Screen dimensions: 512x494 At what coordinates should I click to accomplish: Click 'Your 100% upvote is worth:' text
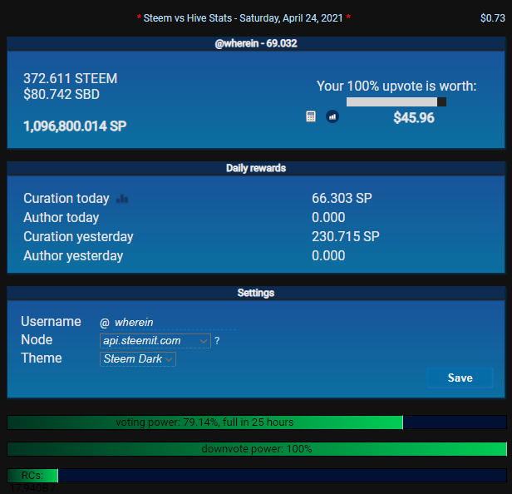click(x=396, y=86)
